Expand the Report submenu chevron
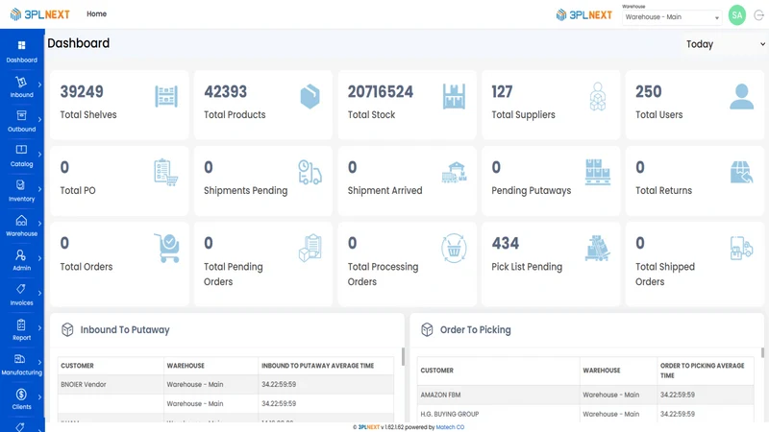This screenshot has height=432, width=769. click(39, 327)
